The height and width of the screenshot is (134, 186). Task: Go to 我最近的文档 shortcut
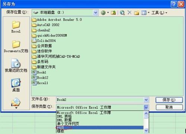tap(16, 66)
